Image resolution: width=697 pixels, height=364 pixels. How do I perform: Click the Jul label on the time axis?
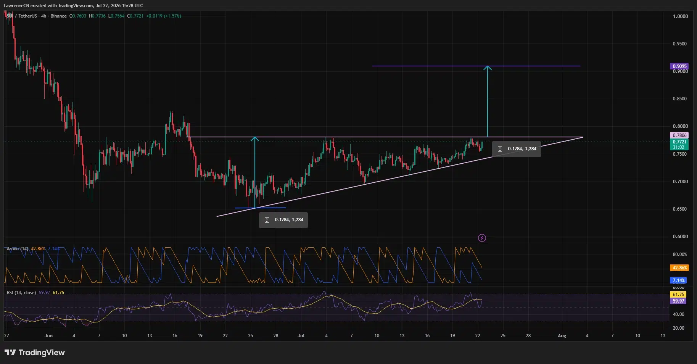pos(301,336)
